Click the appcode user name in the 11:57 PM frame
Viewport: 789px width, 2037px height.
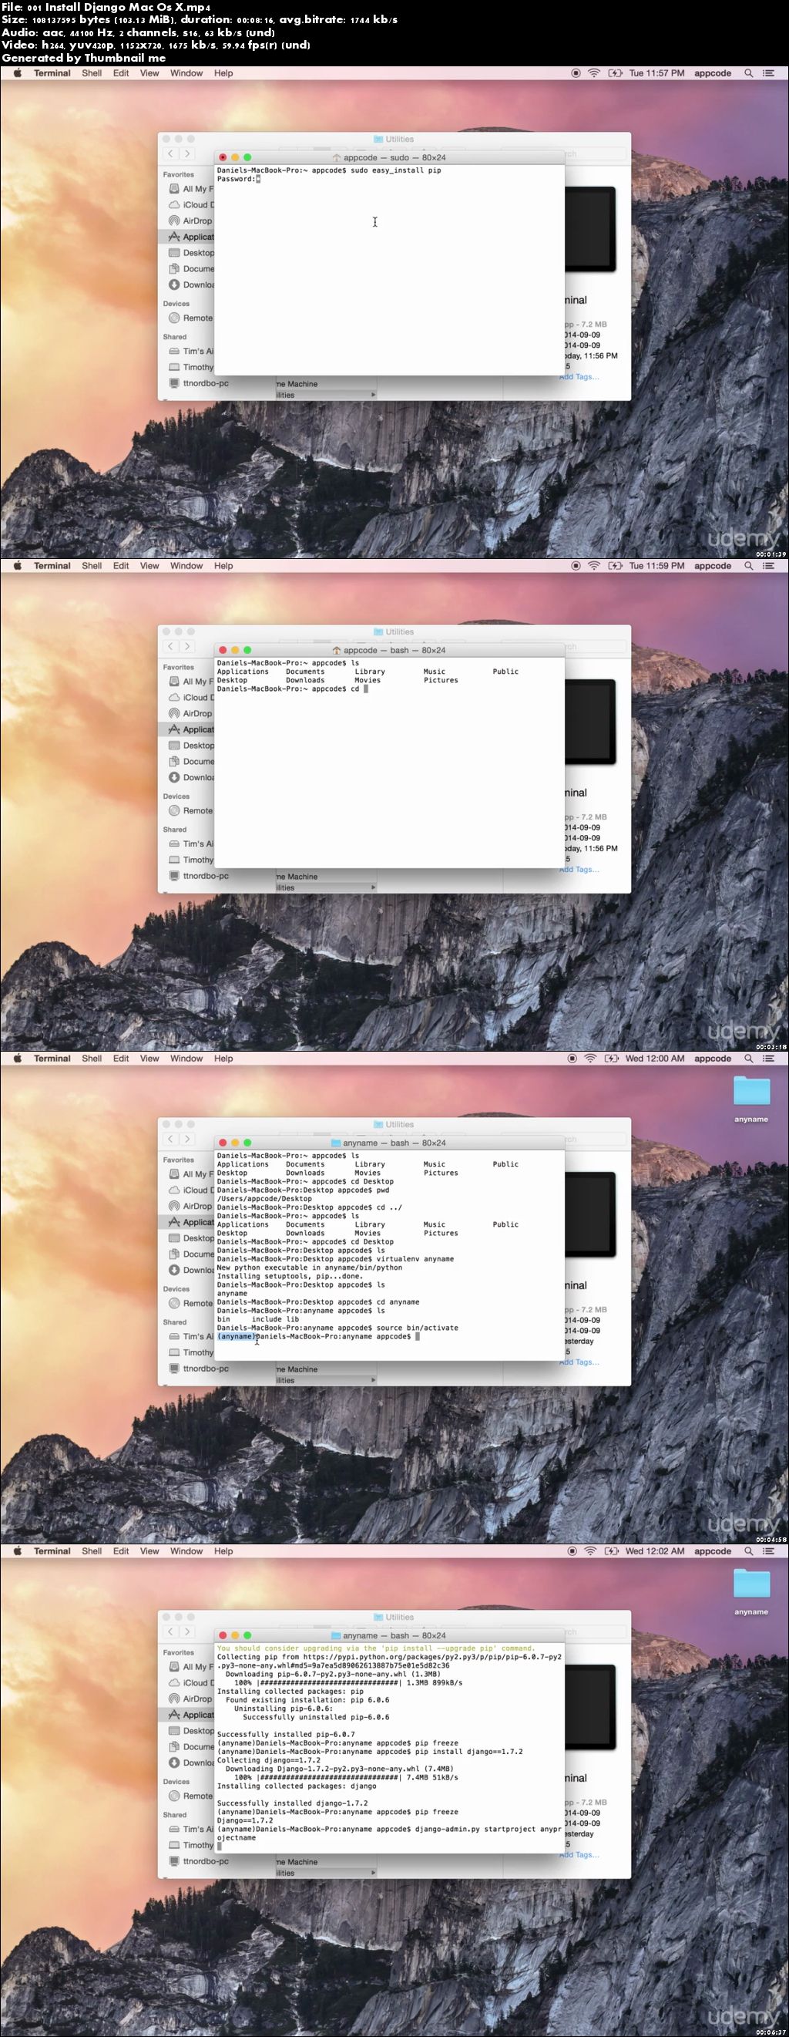pyautogui.click(x=712, y=72)
